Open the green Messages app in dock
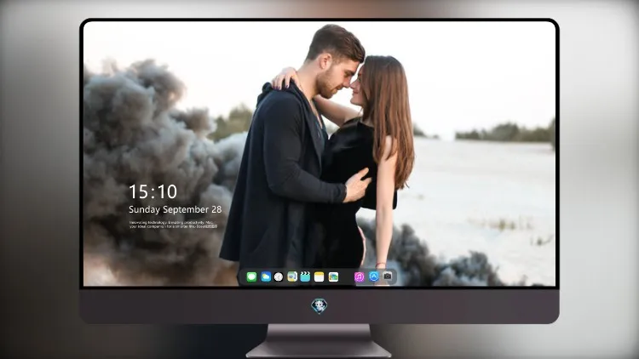 tap(251, 276)
